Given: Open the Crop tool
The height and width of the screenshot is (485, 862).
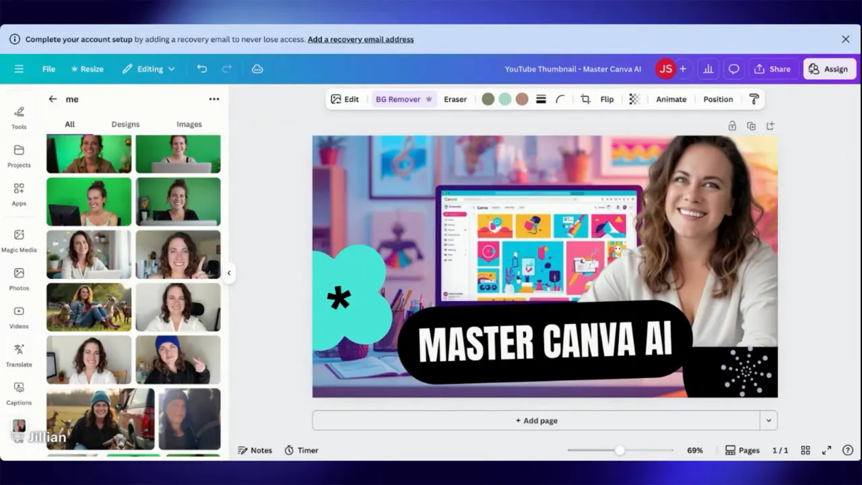Looking at the screenshot, I should click(585, 99).
